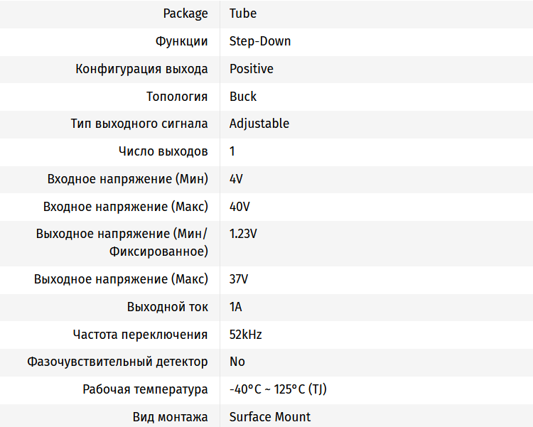Click the 52kHz switching frequency value
533x427 pixels.
(246, 335)
